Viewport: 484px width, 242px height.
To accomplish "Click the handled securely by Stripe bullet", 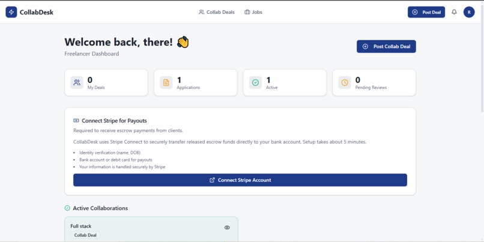I will point(123,167).
